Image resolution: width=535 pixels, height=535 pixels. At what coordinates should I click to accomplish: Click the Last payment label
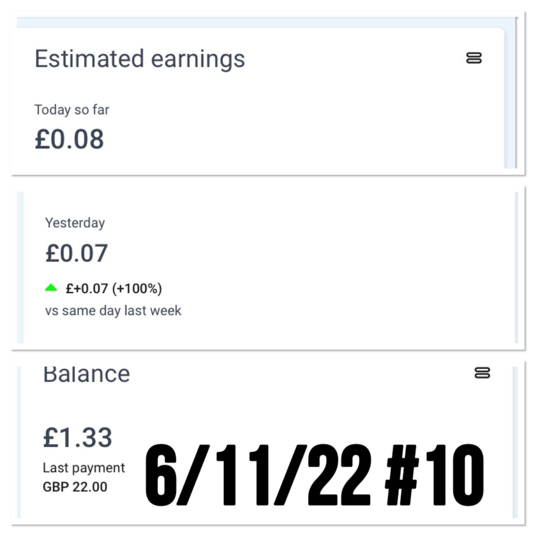[84, 468]
